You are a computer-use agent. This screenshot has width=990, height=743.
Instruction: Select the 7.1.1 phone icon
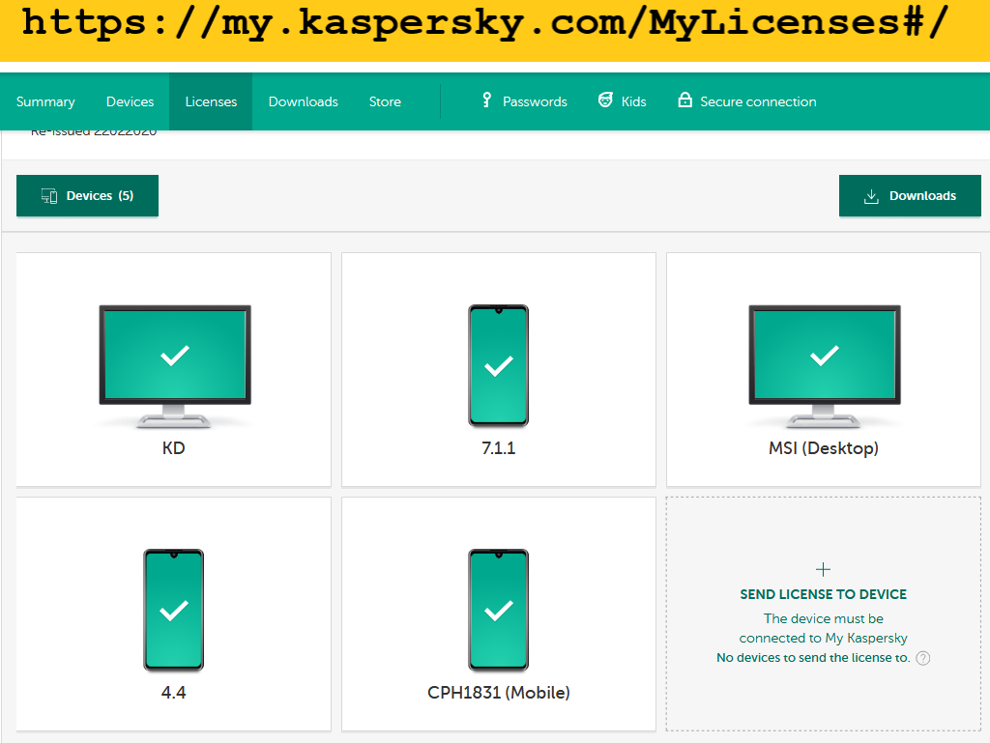pyautogui.click(x=498, y=366)
